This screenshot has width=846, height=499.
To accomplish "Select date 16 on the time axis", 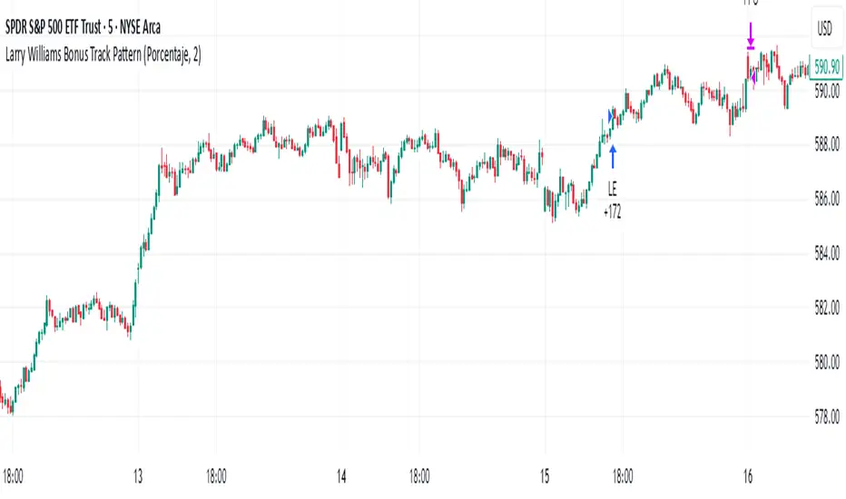I will pos(748,473).
